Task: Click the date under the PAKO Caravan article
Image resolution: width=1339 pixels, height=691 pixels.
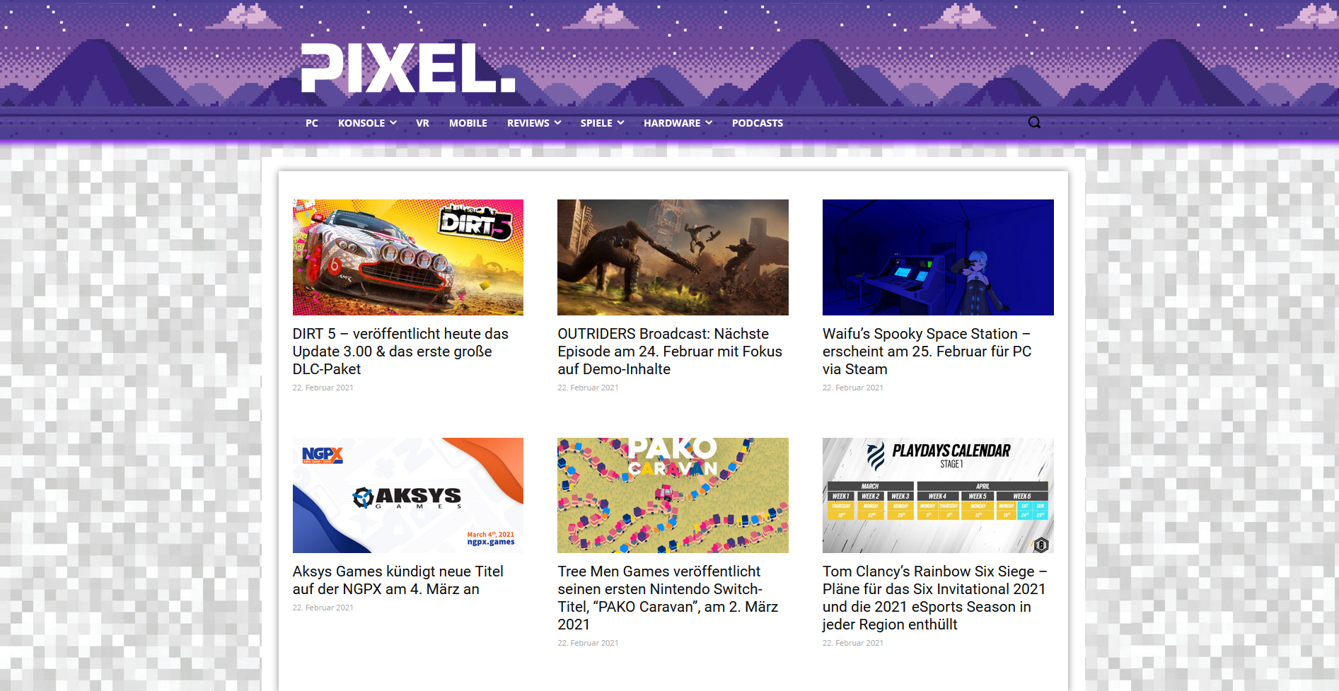Action: click(x=588, y=643)
